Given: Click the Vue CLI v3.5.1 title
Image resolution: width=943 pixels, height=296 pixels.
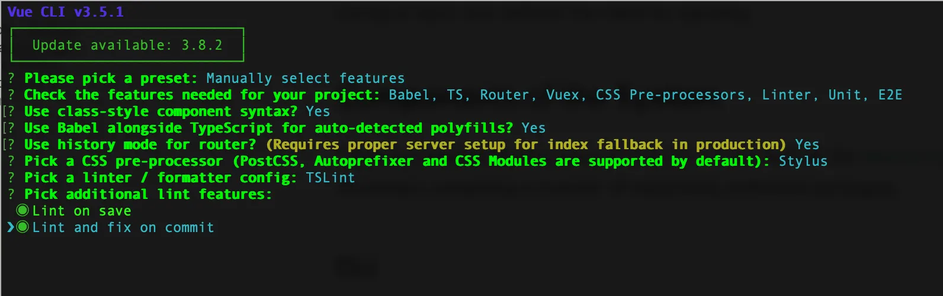Looking at the screenshot, I should [66, 12].
